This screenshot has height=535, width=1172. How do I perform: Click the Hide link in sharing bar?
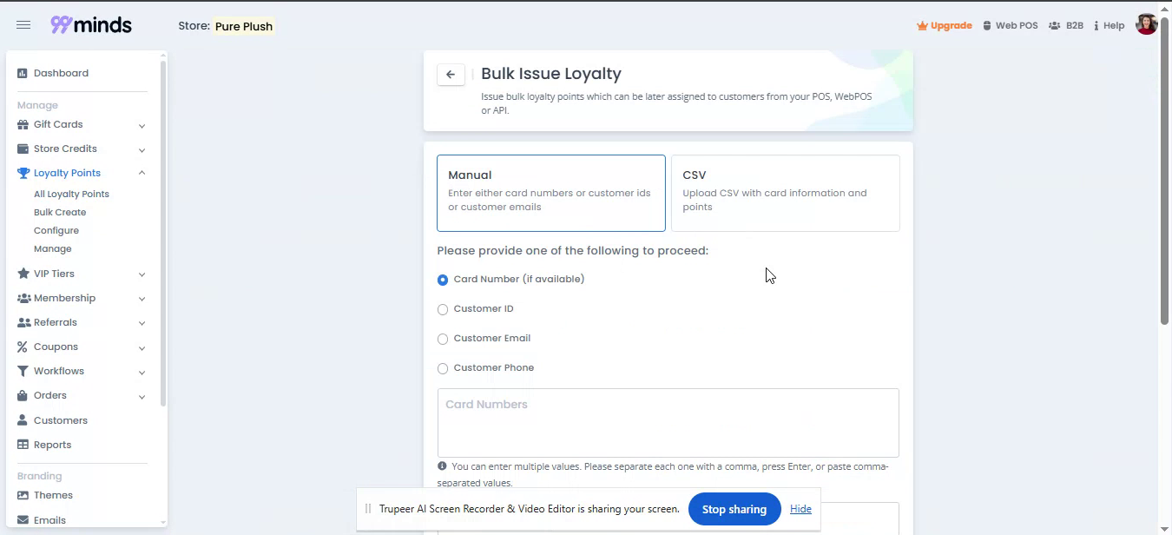point(800,509)
